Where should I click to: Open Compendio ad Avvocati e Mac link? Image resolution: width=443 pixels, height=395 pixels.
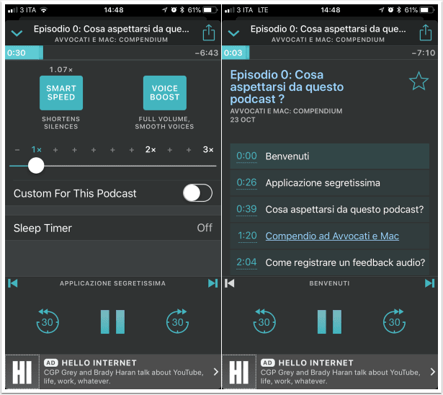coord(332,236)
